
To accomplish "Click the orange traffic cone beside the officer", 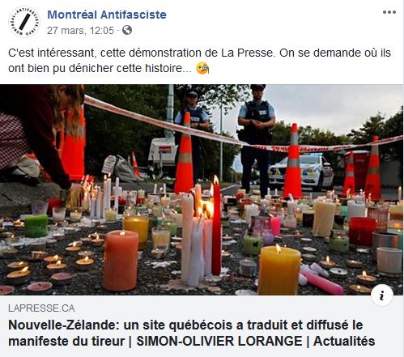I will 293,161.
